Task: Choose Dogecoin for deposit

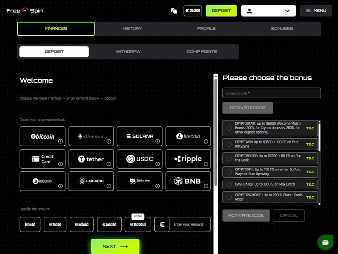Action: 42,181
